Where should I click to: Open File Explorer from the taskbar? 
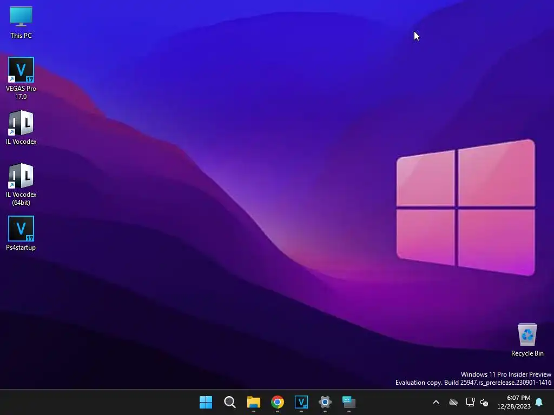(x=254, y=402)
